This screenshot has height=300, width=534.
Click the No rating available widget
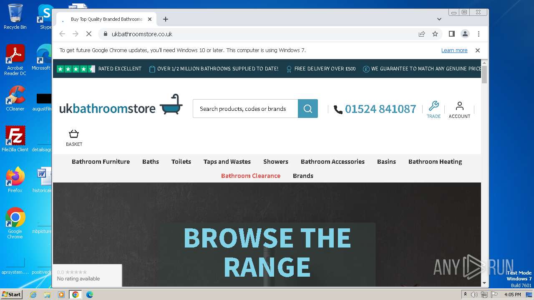coord(87,275)
